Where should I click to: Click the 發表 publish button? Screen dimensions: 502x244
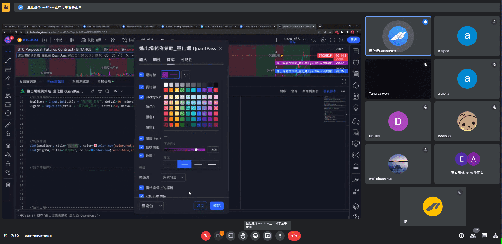click(x=354, y=40)
